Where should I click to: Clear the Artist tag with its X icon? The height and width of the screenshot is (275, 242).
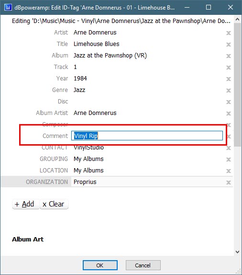(228, 33)
